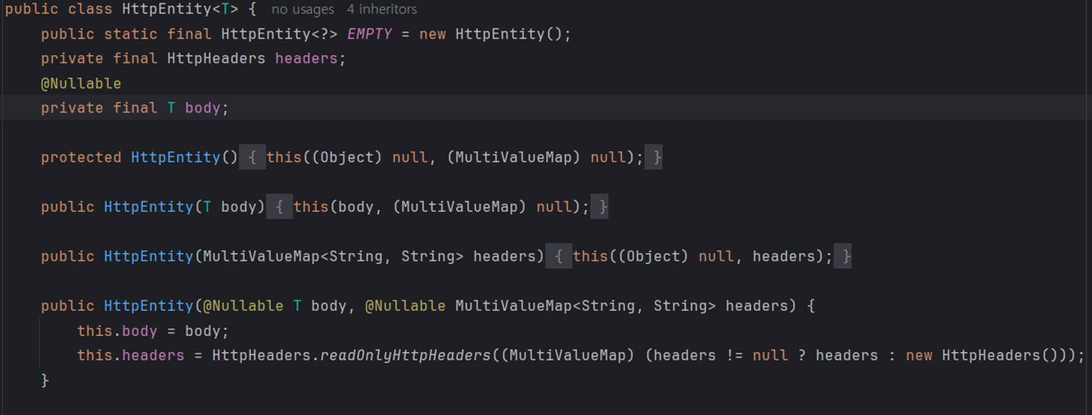This screenshot has height=415, width=1092.
Task: Click "HttpHeaders()" after the last new keyword
Action: coord(1000,356)
